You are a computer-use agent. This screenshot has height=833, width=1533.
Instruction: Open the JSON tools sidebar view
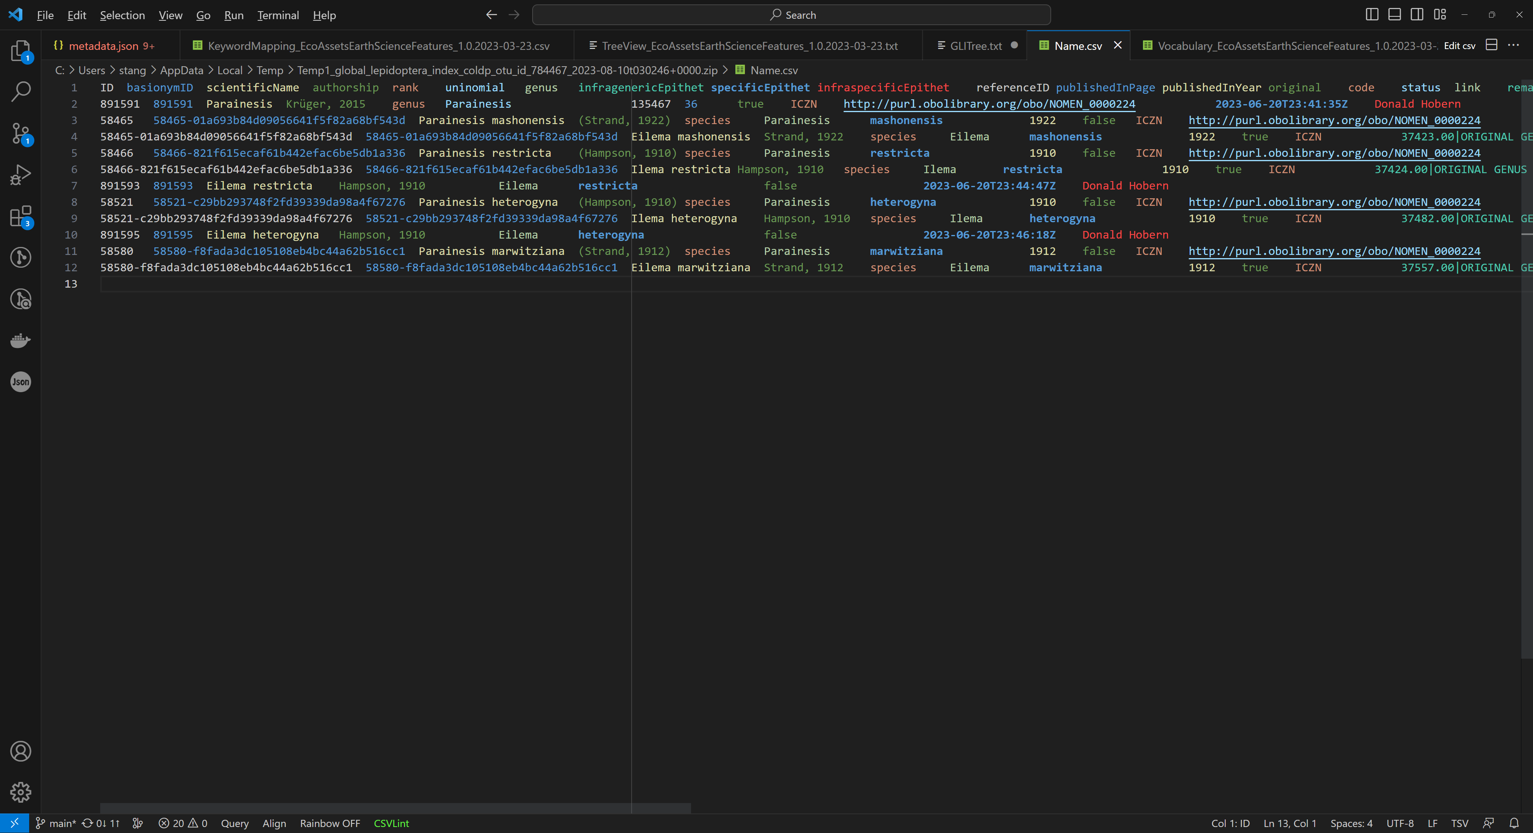[21, 382]
